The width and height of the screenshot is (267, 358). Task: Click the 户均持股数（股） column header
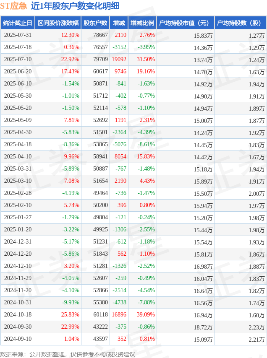pos(241,23)
